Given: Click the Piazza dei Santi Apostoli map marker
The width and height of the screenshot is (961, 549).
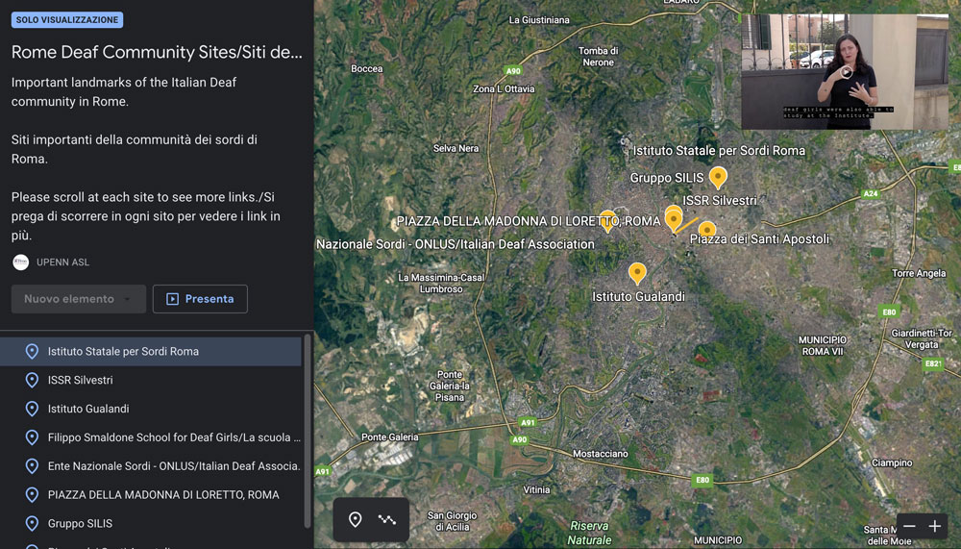Looking at the screenshot, I should coord(707,229).
